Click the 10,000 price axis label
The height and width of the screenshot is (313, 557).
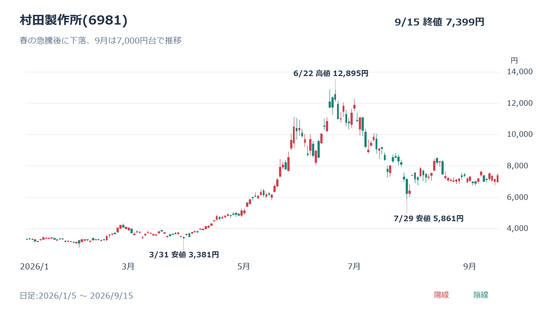click(x=519, y=134)
